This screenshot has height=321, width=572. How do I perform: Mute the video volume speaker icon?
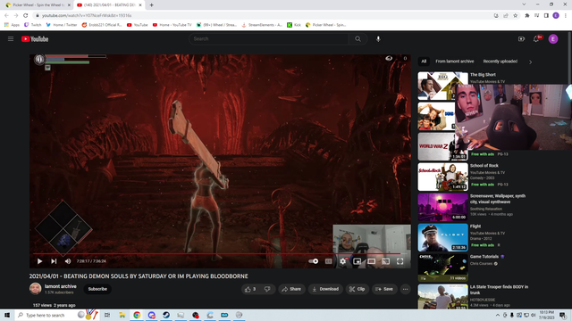click(68, 261)
